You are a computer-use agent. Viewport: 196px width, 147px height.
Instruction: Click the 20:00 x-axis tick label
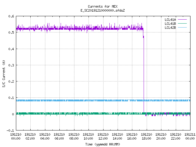161,138
